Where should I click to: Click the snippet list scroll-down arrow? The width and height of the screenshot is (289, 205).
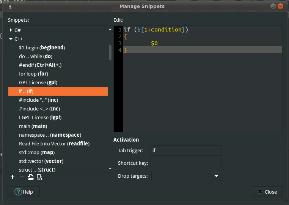pyautogui.click(x=110, y=169)
